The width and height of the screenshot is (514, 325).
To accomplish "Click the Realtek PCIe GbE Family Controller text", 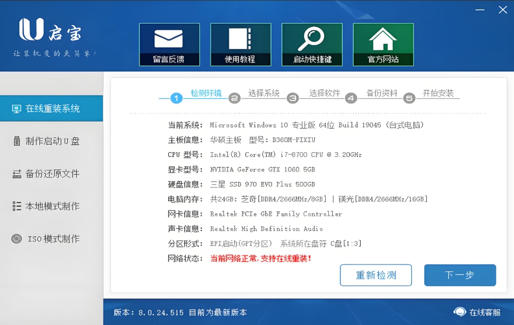I will tap(276, 214).
